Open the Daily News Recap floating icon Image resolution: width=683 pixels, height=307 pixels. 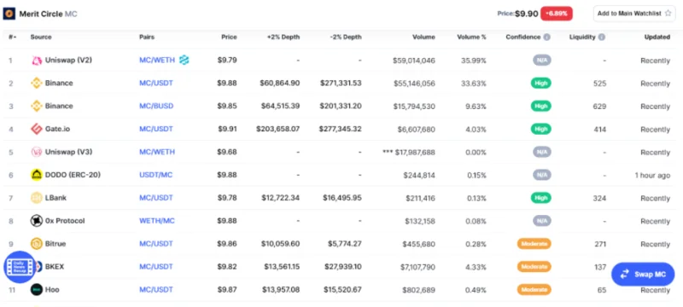tap(20, 268)
